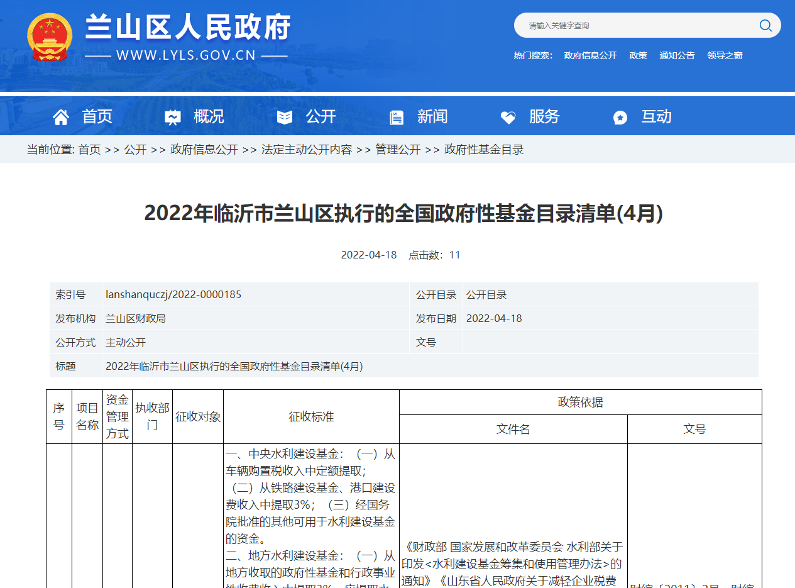Open the 首页 navigation menu item
The image size is (795, 588).
tap(97, 116)
